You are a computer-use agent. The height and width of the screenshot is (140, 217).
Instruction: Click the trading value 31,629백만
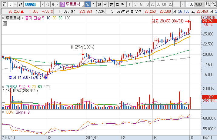pyautogui.click(x=120, y=11)
